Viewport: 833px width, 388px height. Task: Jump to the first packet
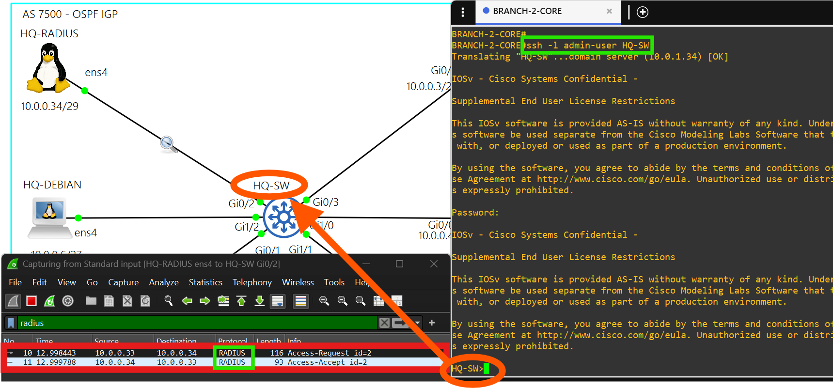pos(241,301)
